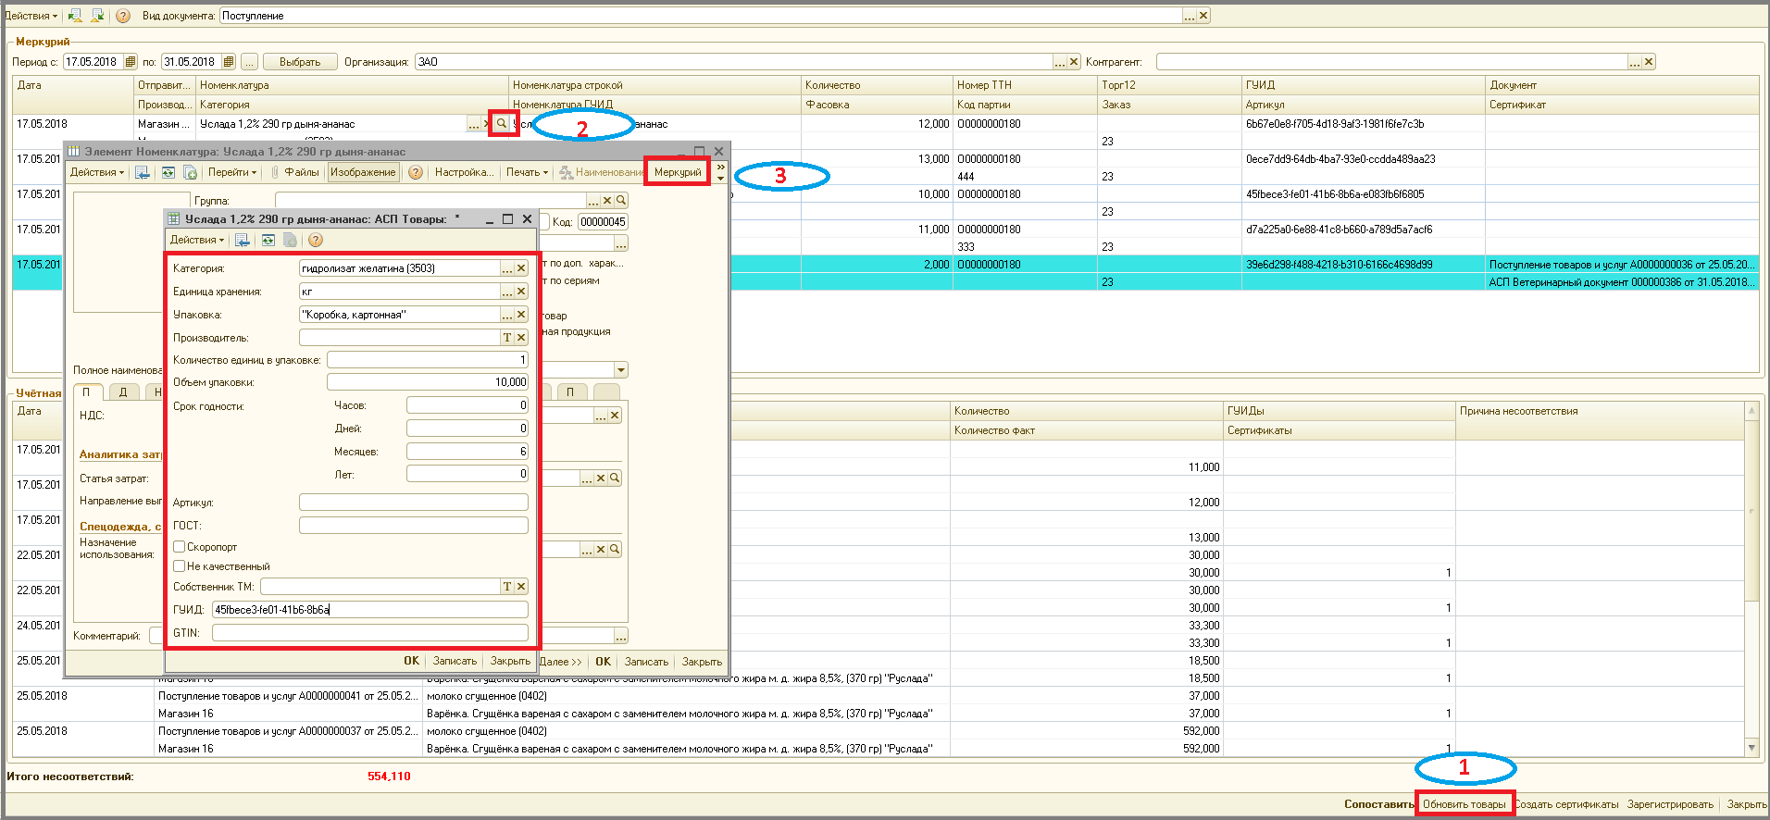Viewport: 1770px width, 820px height.
Task: Click the refresh icon in the АСП Товары toolbar
Action: click(x=268, y=240)
